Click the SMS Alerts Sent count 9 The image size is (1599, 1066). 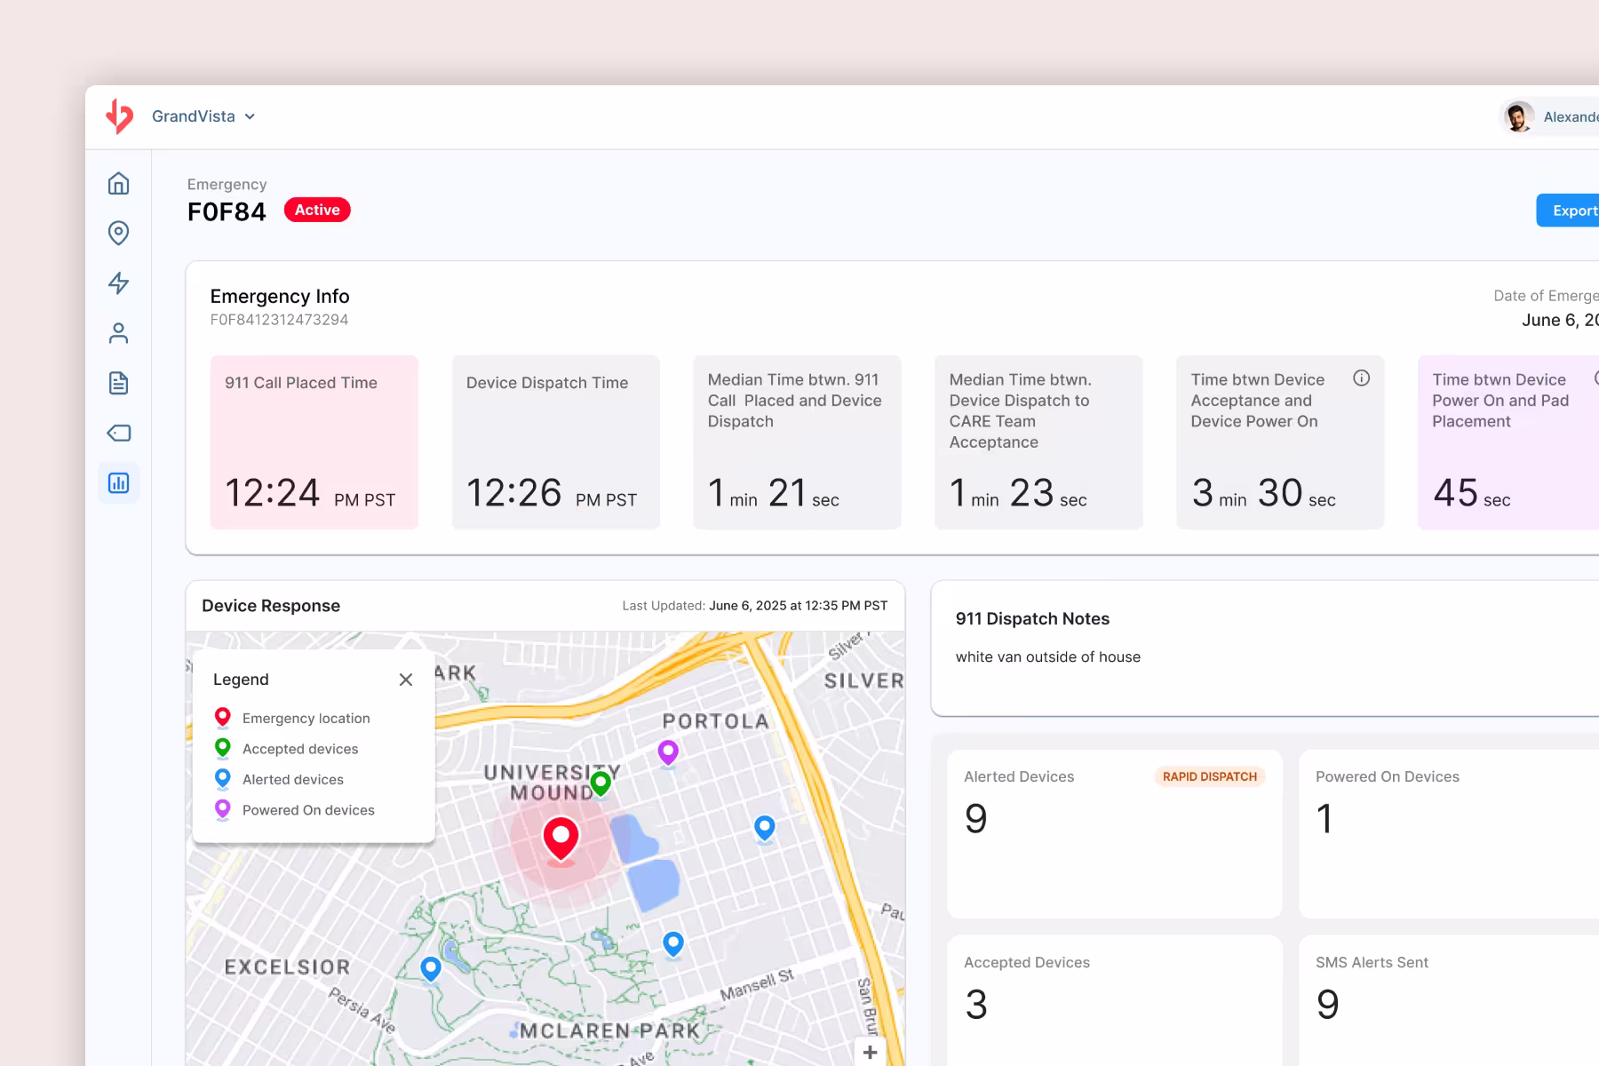[x=1328, y=1005]
